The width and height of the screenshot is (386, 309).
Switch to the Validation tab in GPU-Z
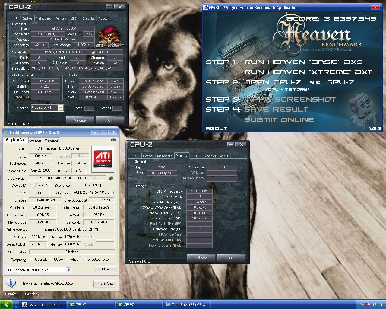[52, 140]
